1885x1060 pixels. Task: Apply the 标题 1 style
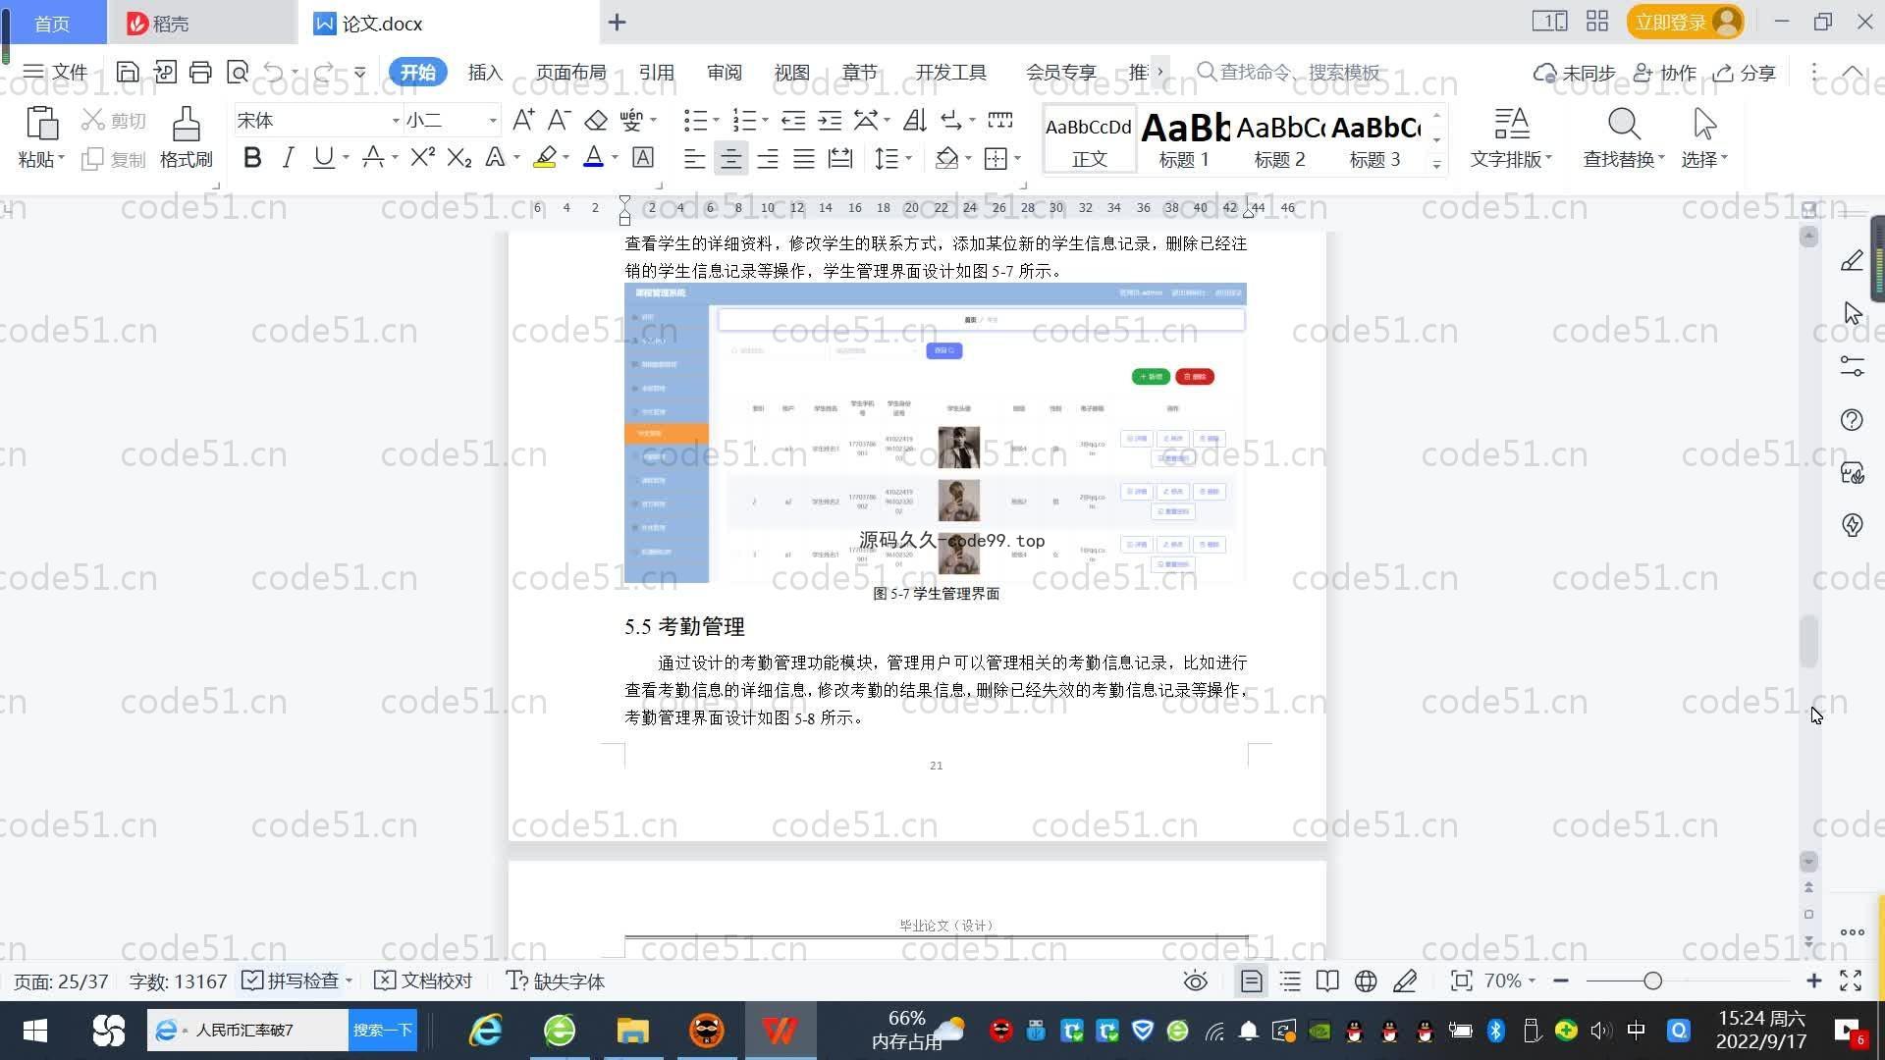(x=1184, y=138)
